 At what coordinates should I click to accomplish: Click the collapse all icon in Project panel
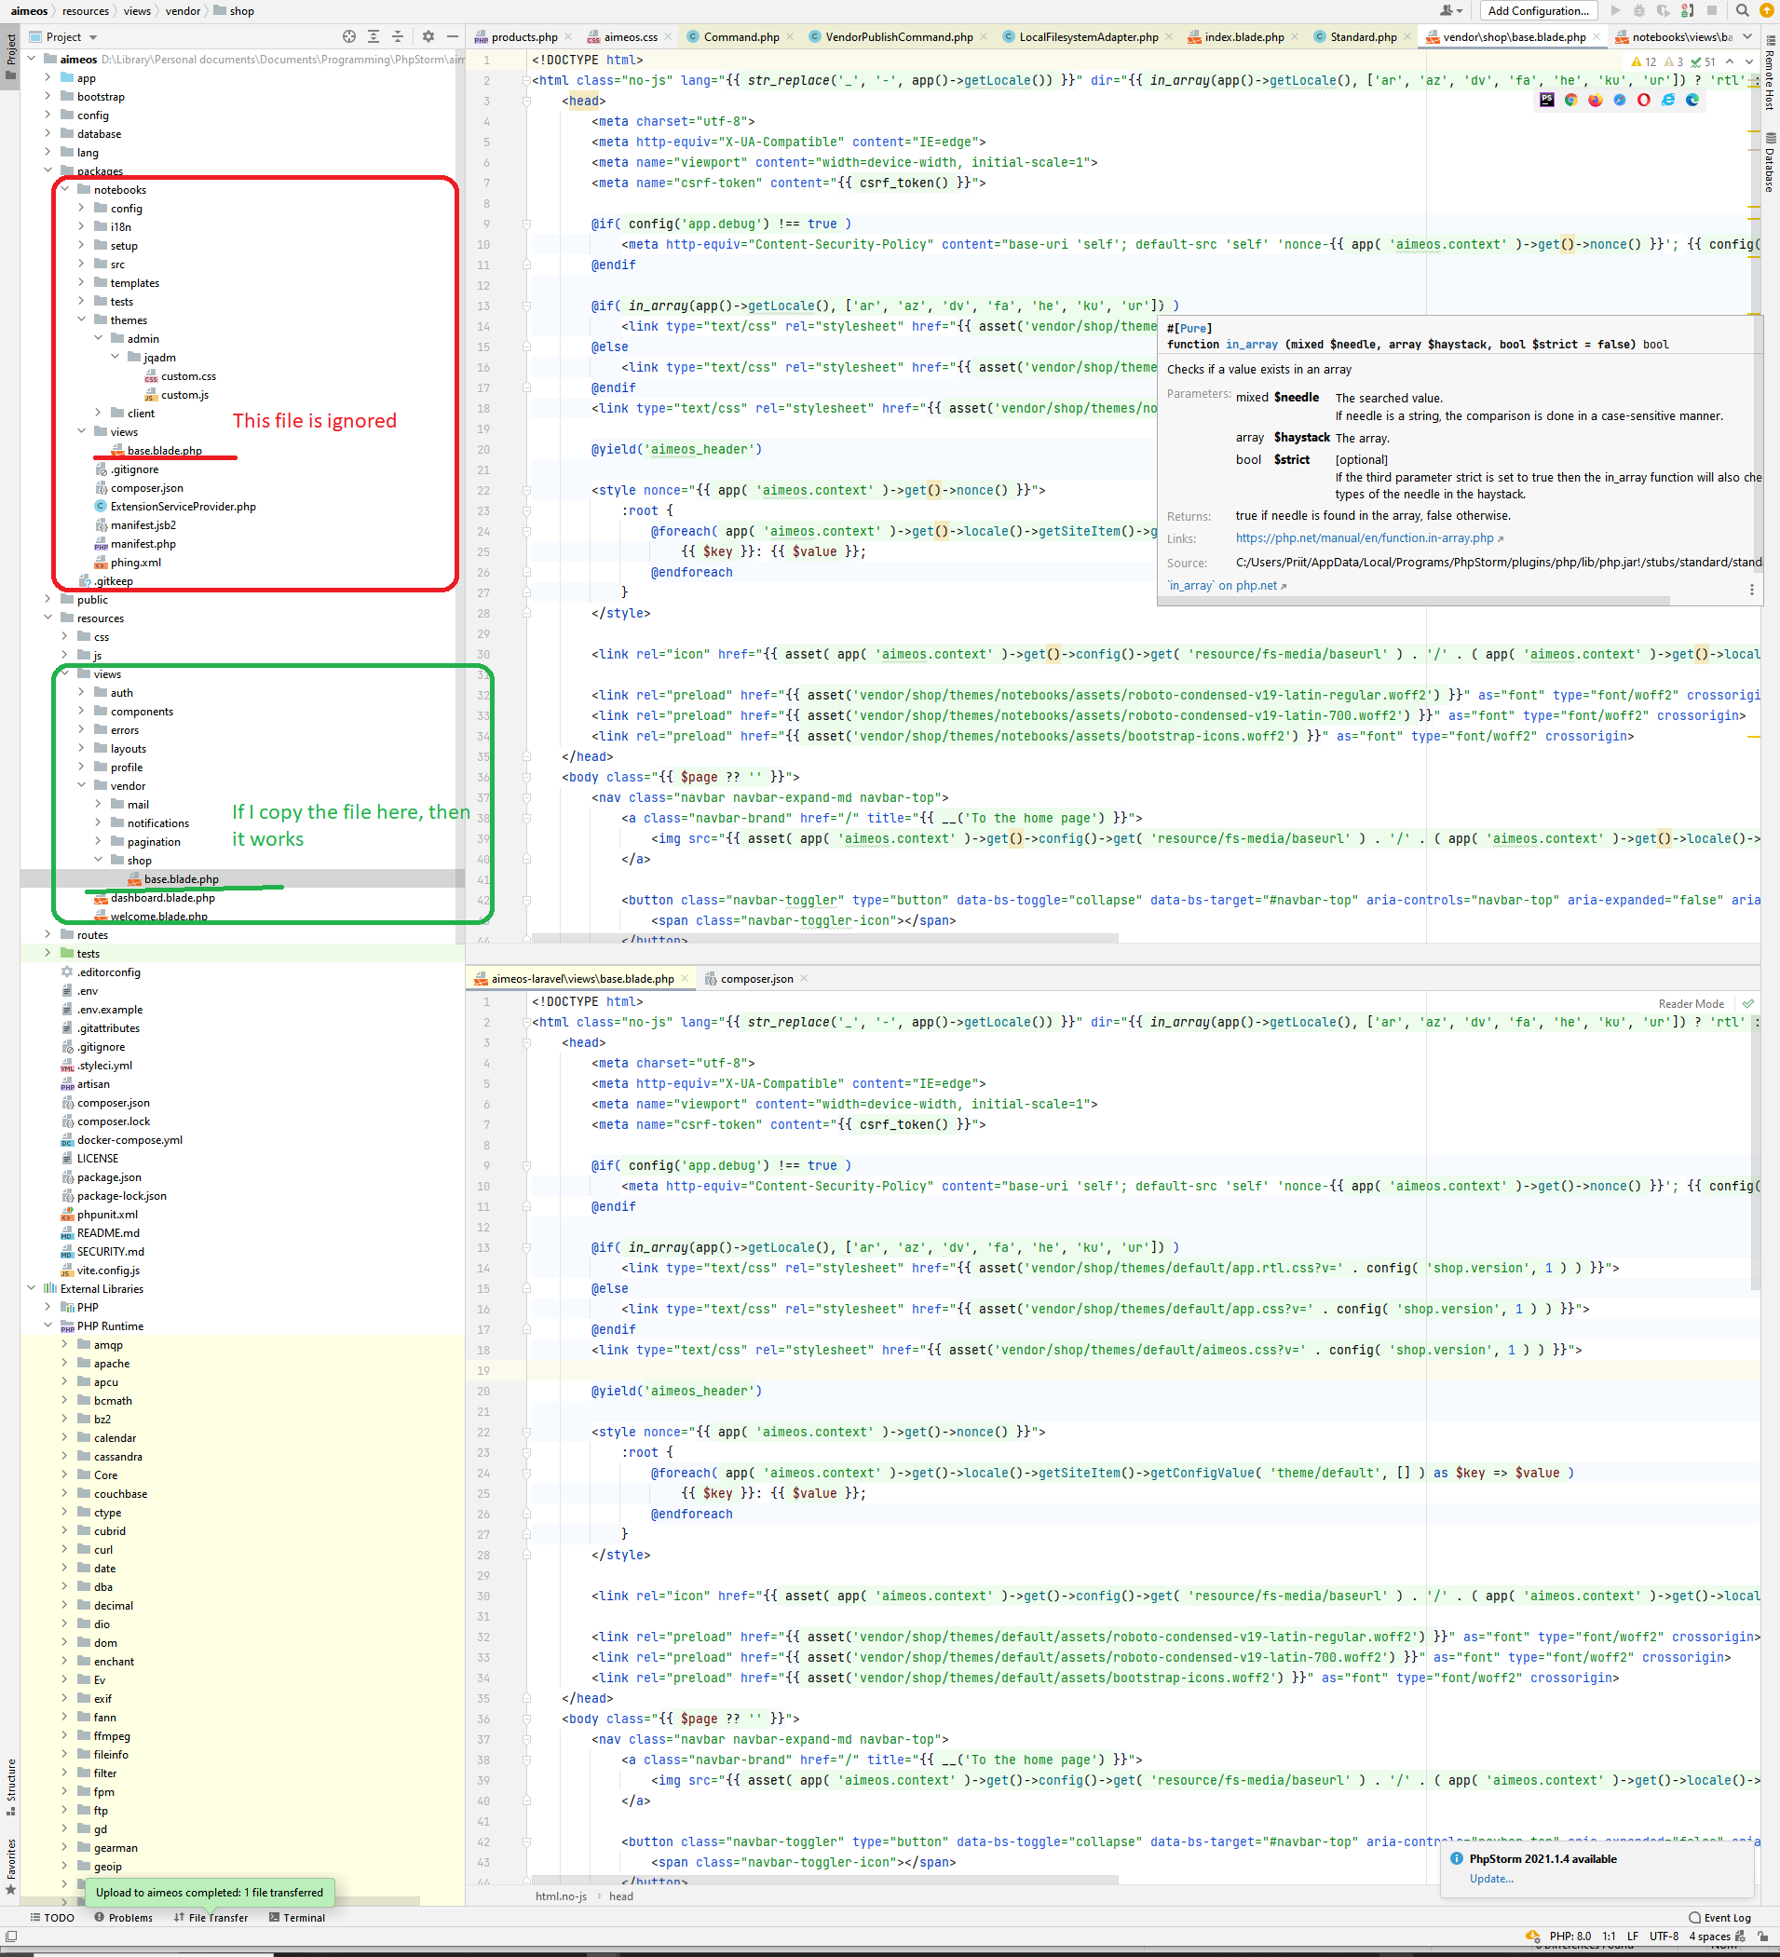[x=398, y=37]
